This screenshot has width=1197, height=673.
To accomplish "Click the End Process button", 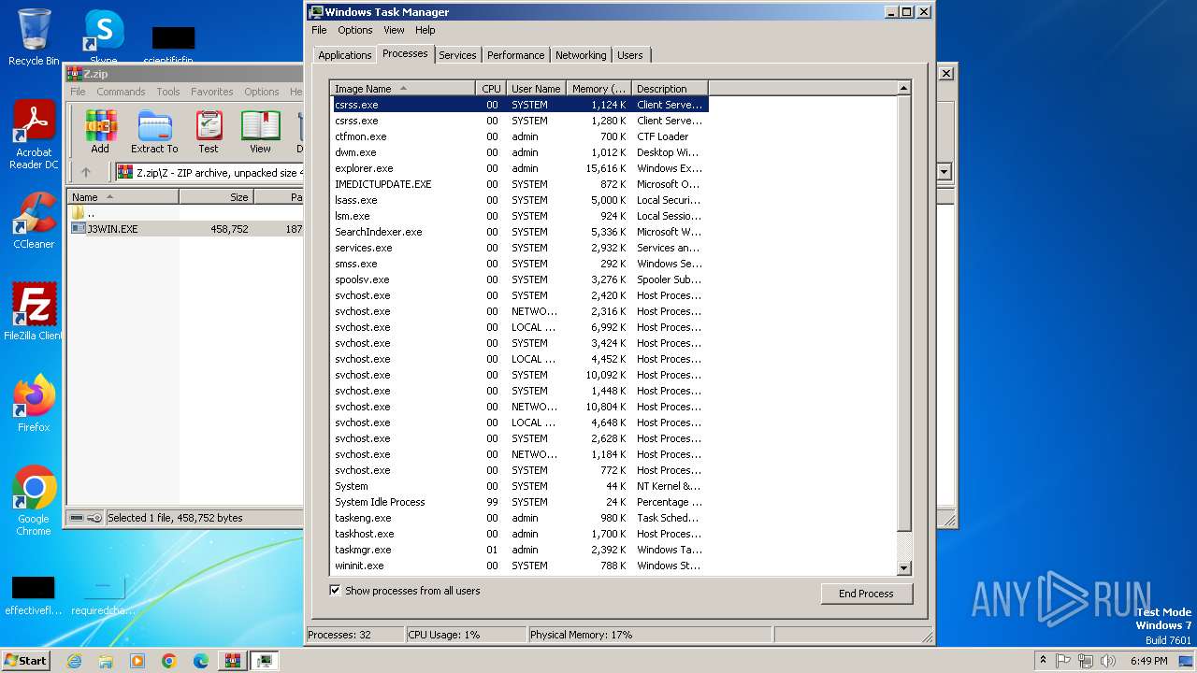I will (x=866, y=594).
